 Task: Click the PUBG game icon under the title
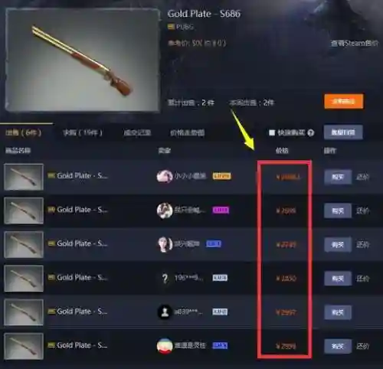[171, 27]
